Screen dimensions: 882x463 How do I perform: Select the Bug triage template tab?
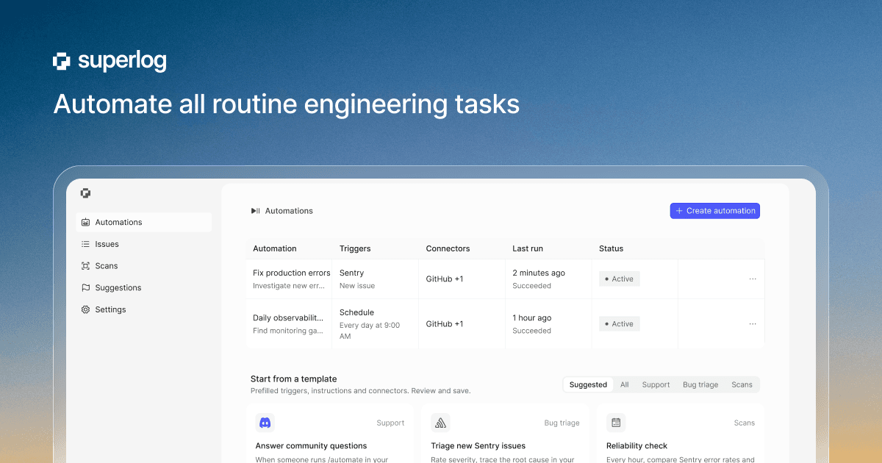point(700,384)
